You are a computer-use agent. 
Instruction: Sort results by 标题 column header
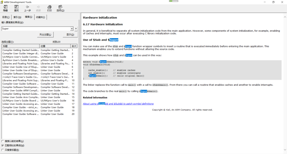point(21,46)
